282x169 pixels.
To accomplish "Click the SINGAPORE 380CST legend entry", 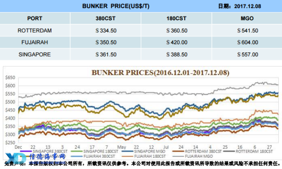I will pos(44,152).
